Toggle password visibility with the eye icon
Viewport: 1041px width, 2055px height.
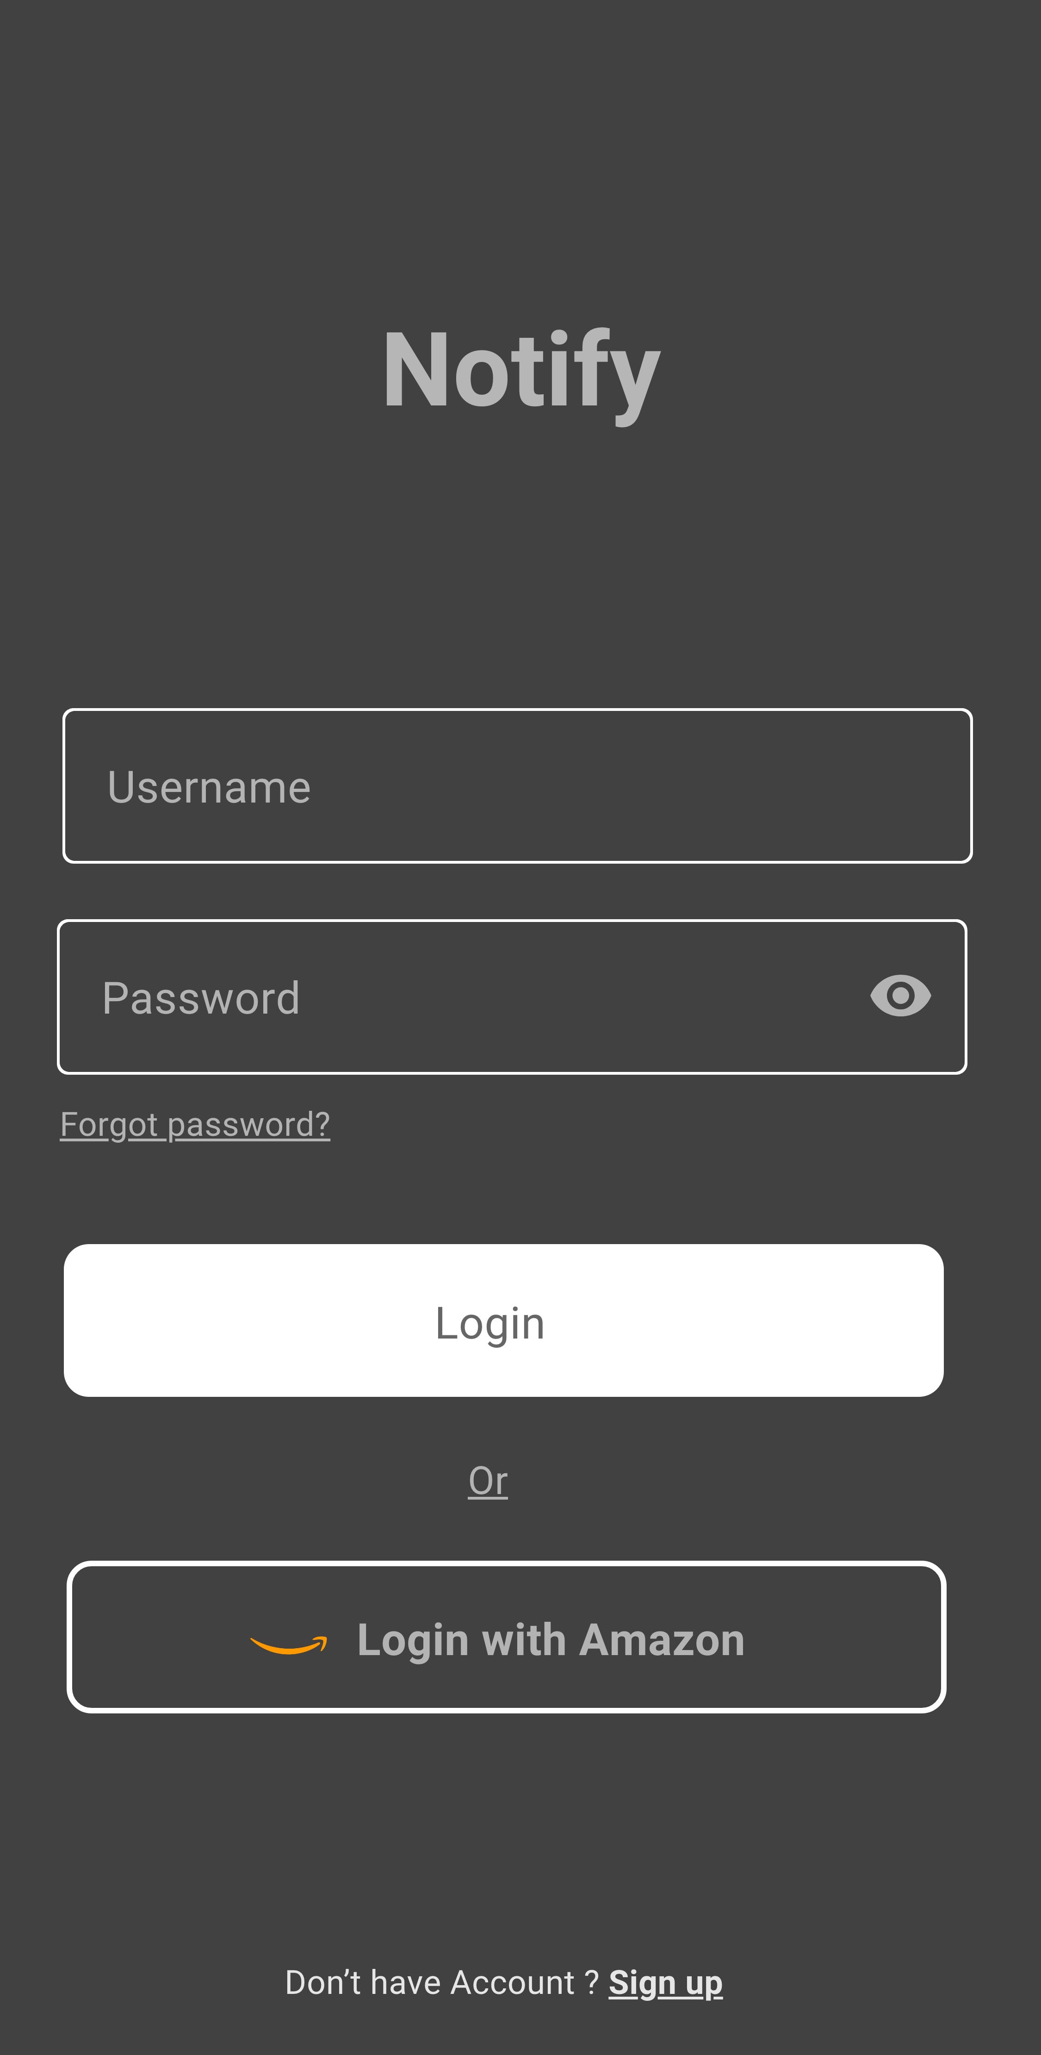[x=901, y=996]
